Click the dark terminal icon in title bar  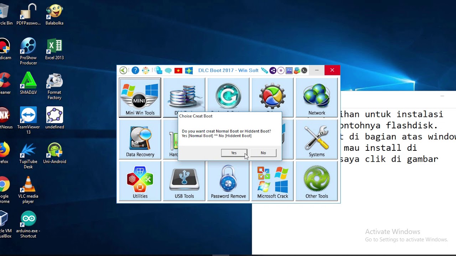pos(304,70)
